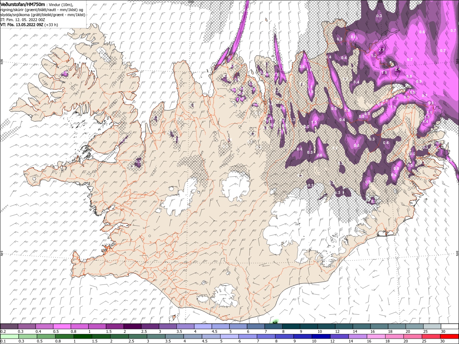Click the blue 9 rain scale swatch
This screenshot has height=344, width=459.
pos(302,336)
